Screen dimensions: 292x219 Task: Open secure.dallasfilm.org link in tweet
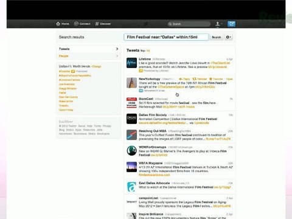click(164, 123)
